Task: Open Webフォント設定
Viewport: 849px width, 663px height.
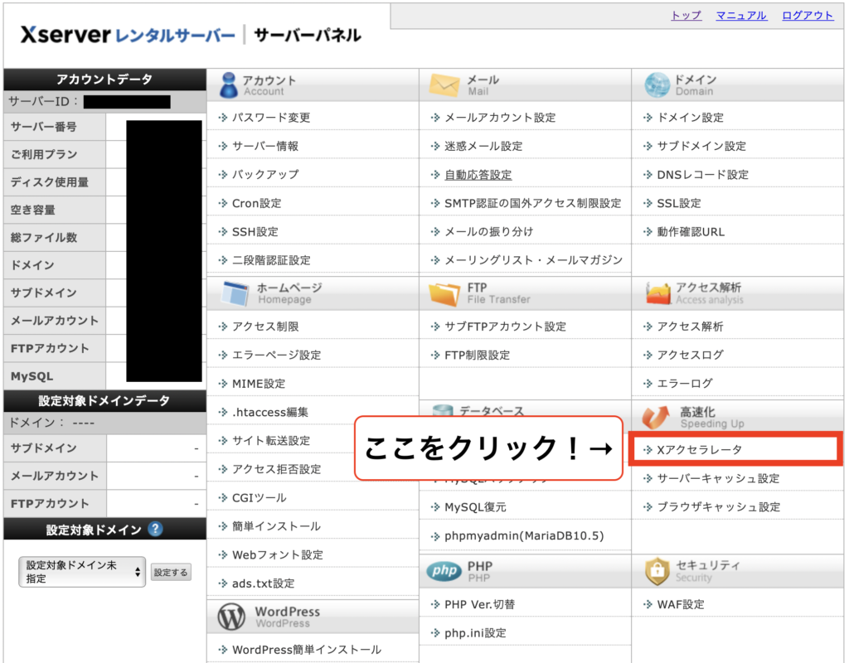Action: pyautogui.click(x=278, y=554)
